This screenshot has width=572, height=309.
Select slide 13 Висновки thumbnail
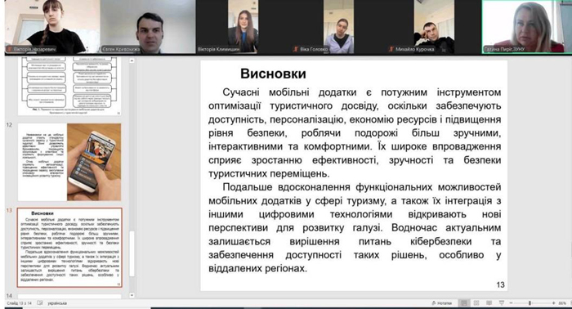coord(69,248)
